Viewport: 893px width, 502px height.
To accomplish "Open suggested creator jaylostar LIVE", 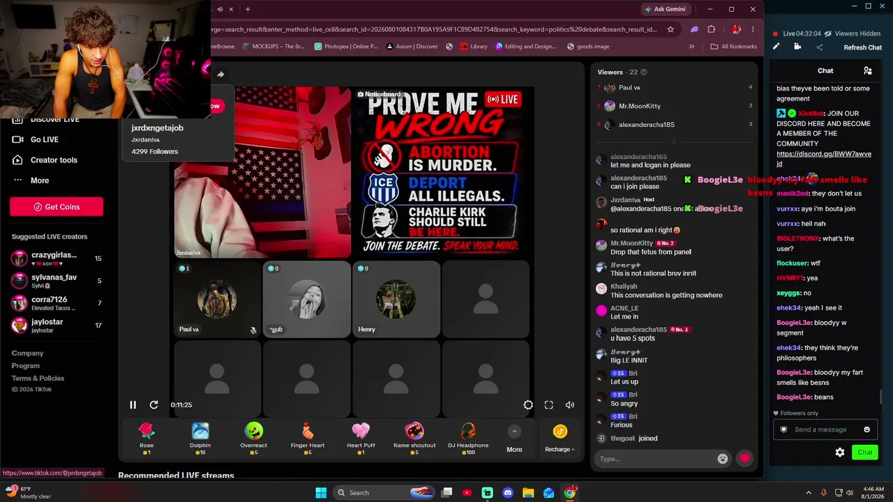I will click(x=57, y=326).
